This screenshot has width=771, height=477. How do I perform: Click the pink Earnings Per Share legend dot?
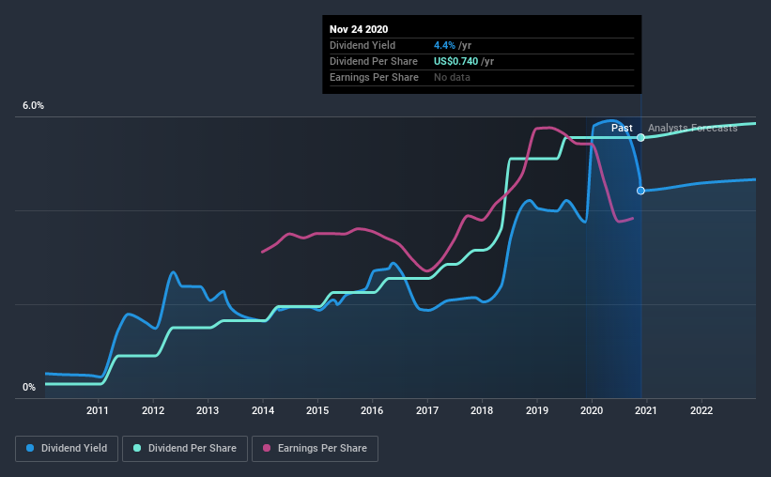267,448
